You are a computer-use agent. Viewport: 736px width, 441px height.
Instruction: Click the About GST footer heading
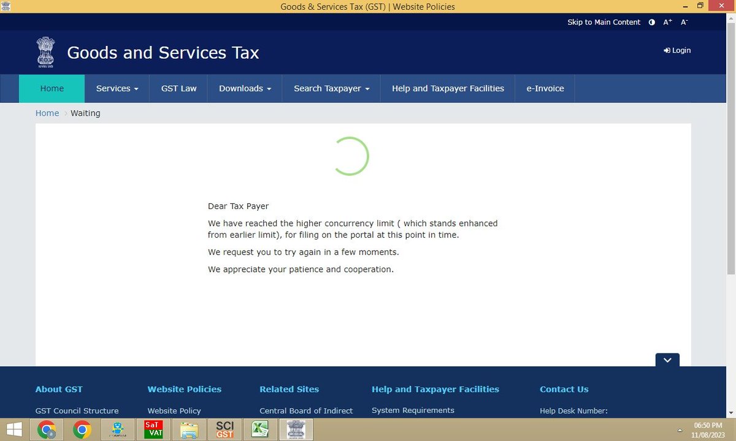point(59,389)
